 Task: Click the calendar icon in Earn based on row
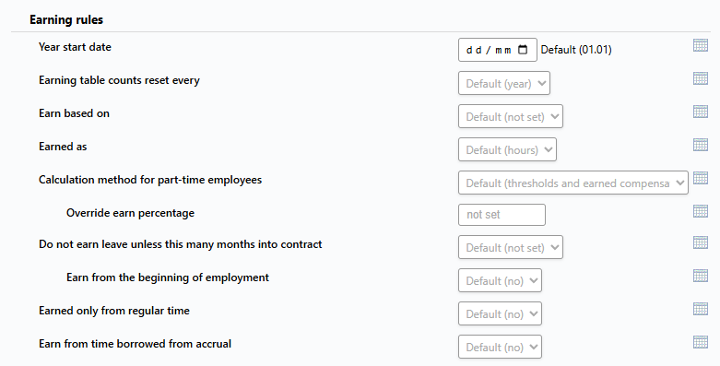click(701, 112)
